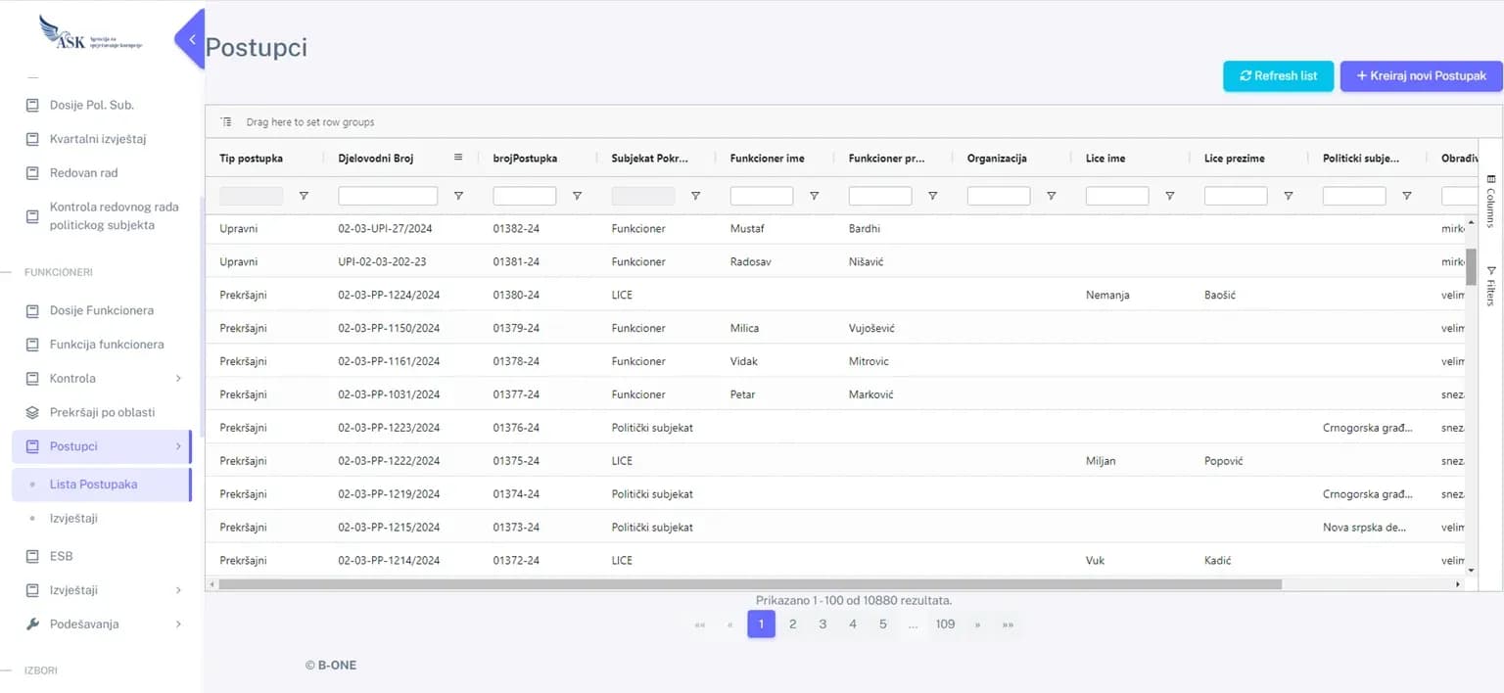The image size is (1504, 693).
Task: Select current page 1 button
Action: coord(762,624)
